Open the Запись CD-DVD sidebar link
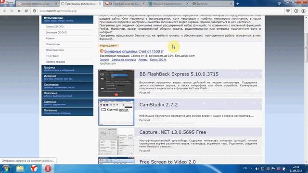Viewport: 308px width, 173px height. click(x=55, y=26)
